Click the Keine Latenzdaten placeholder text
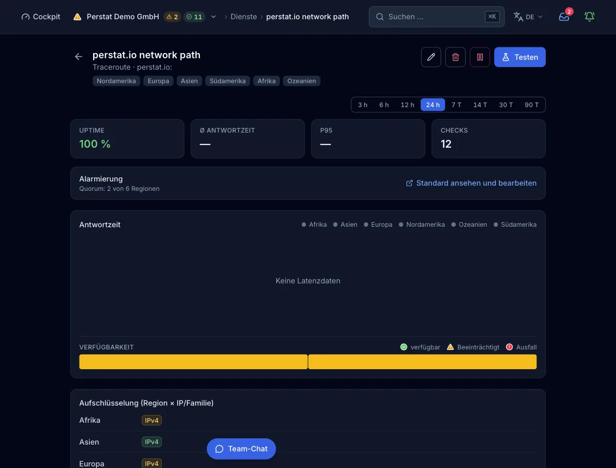Screen dimensions: 616x468 tap(308, 281)
